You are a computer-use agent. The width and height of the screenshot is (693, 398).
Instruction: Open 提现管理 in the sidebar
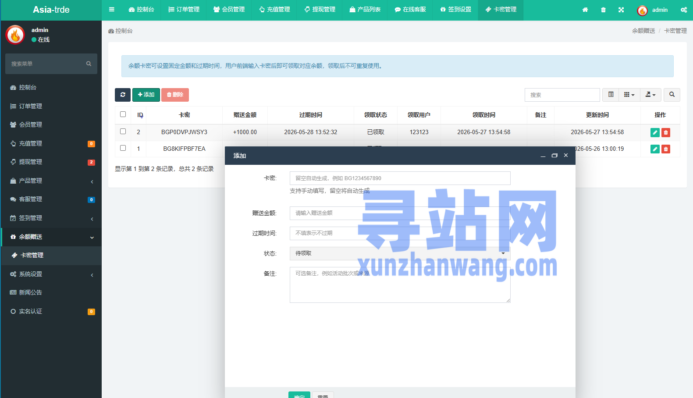(51, 162)
